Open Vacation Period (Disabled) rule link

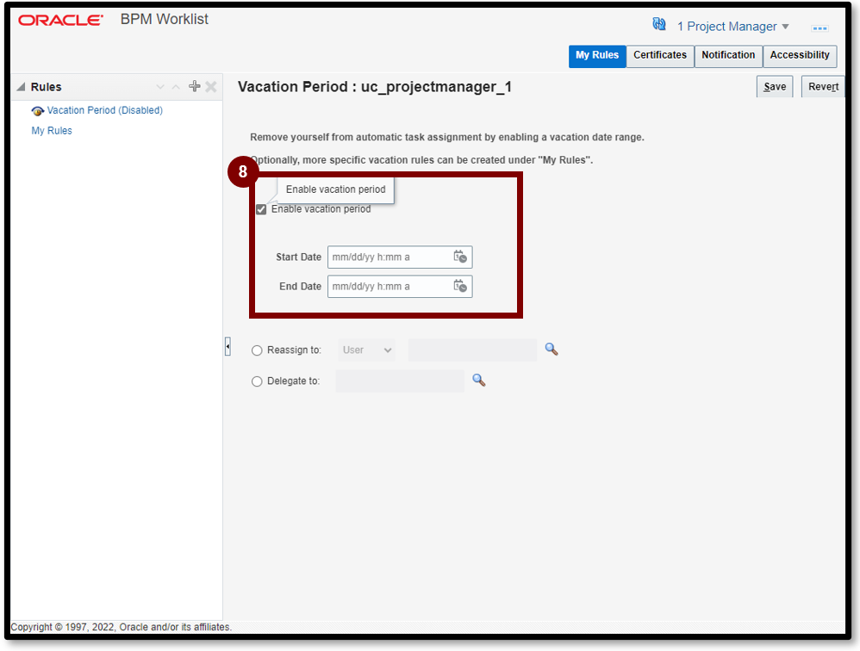[105, 110]
